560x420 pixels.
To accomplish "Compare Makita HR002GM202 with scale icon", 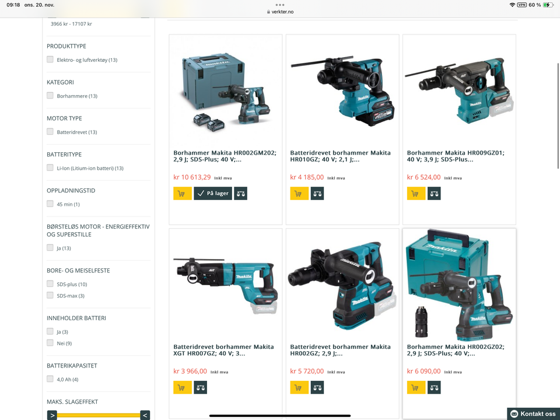I will 241,193.
